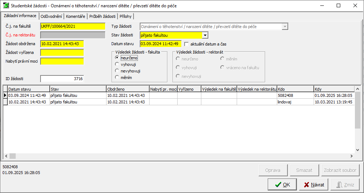Click the 'Žádost vyřízena' empty field
This screenshot has height=193, width=364.
(62, 52)
